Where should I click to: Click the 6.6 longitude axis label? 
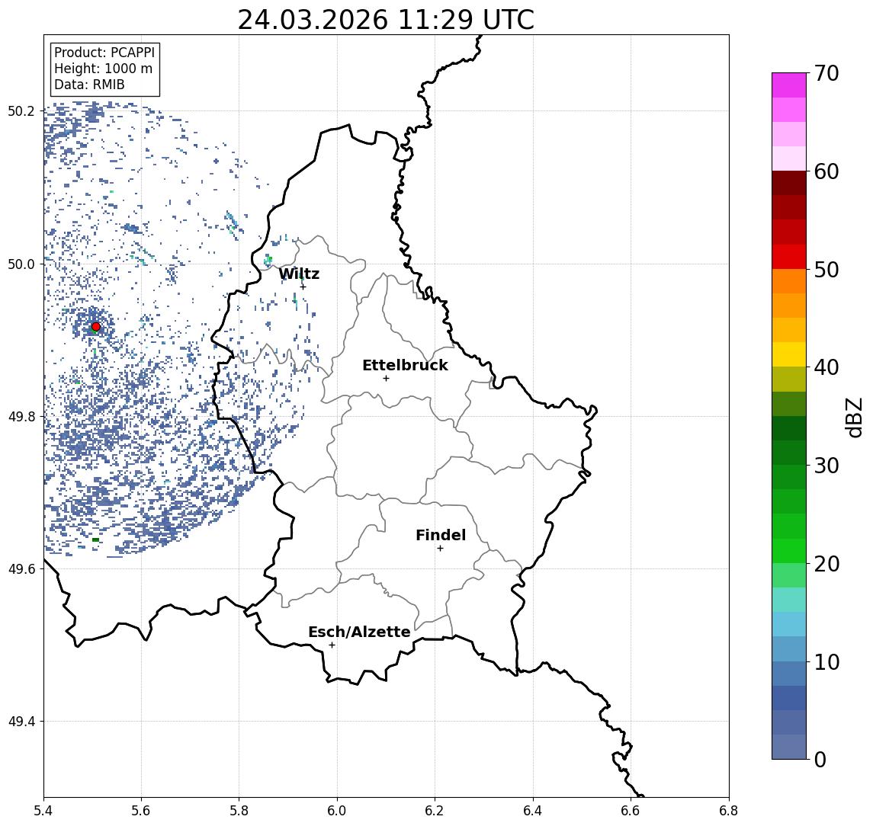[631, 811]
